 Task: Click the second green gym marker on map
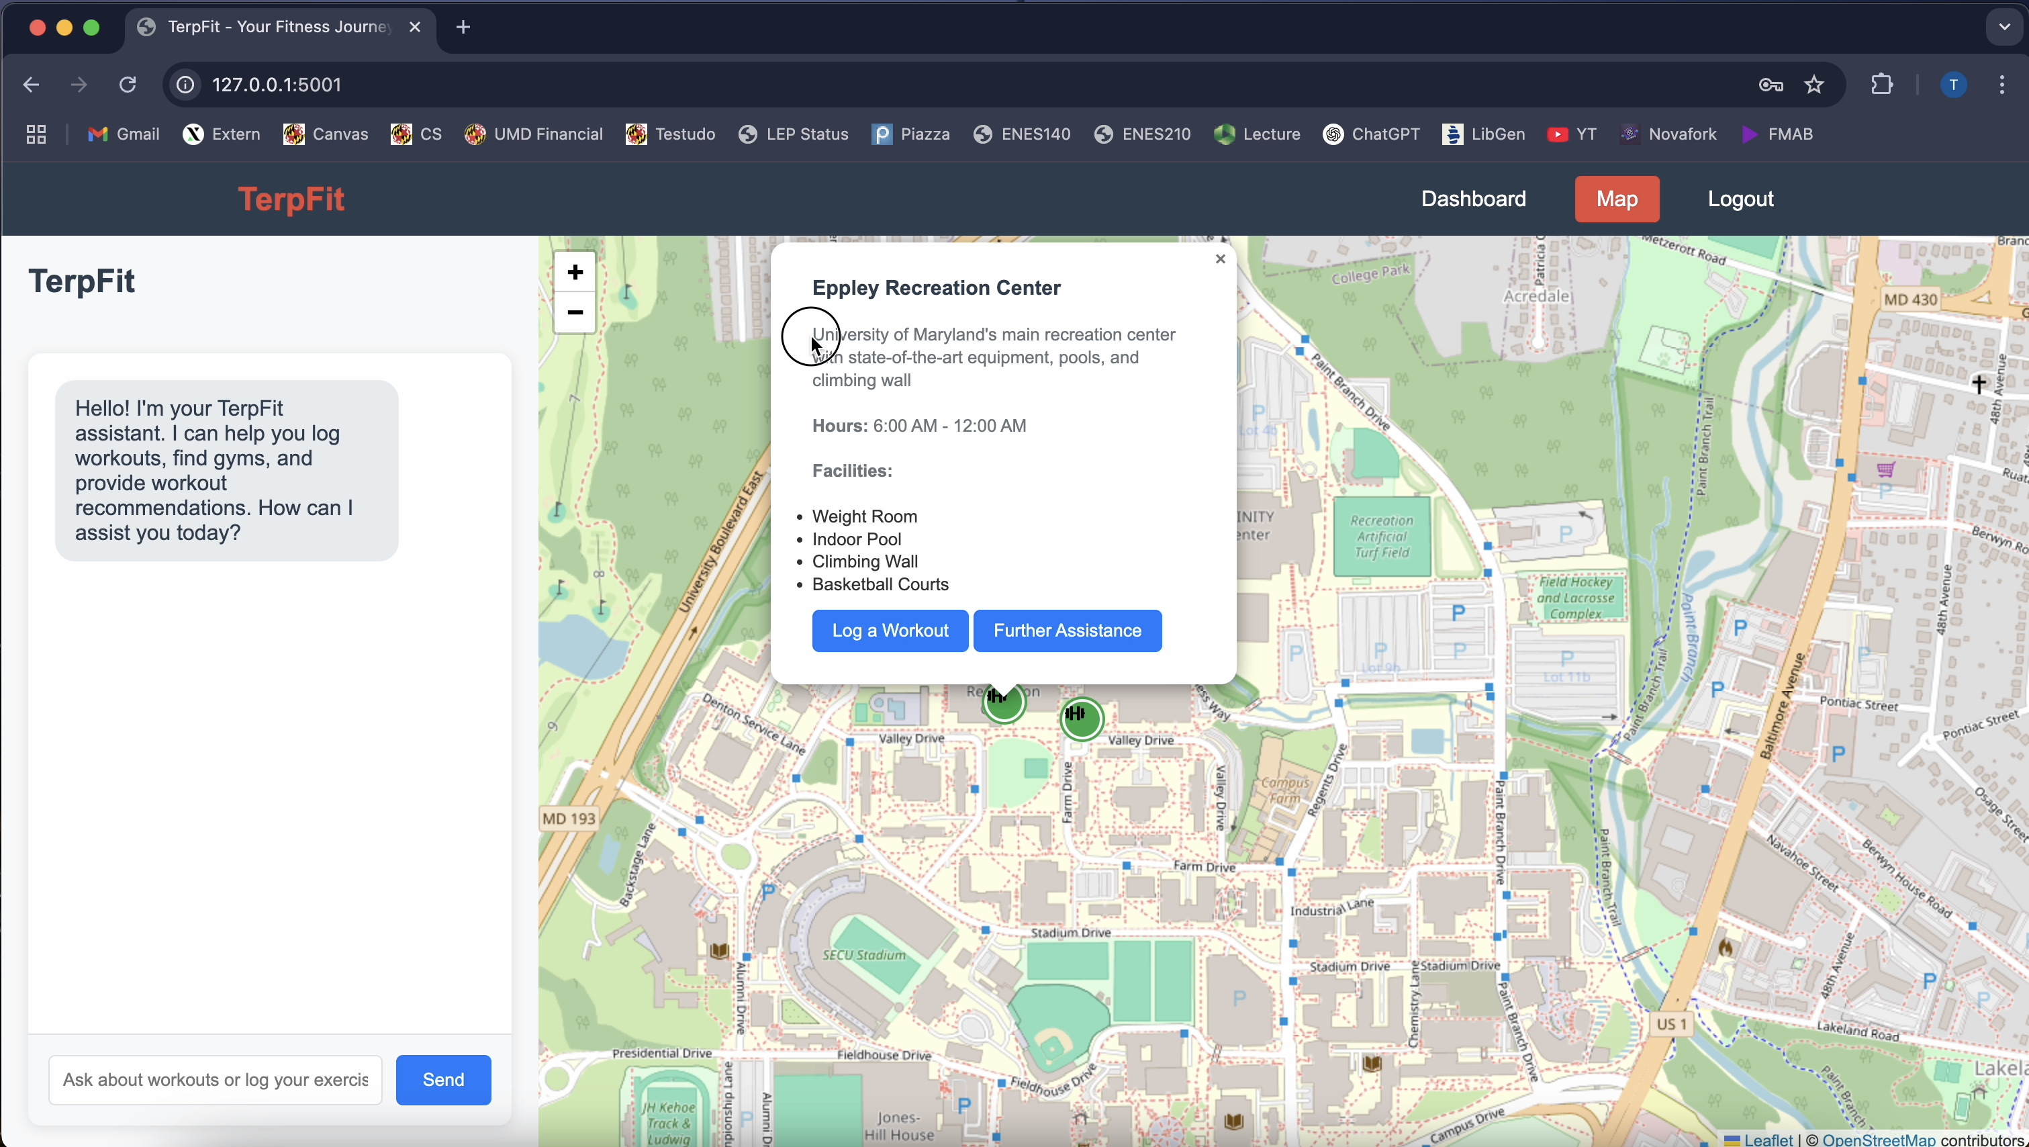[1082, 718]
